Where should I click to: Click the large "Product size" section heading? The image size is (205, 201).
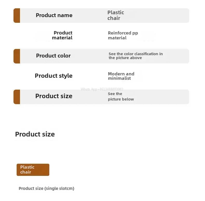[x=35, y=134]
